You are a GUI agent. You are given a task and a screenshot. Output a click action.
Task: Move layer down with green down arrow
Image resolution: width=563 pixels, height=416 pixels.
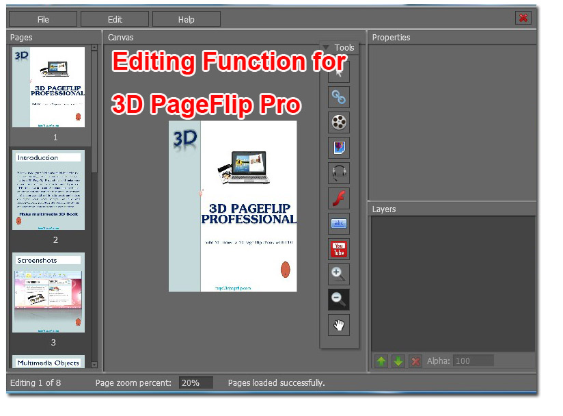(x=398, y=361)
